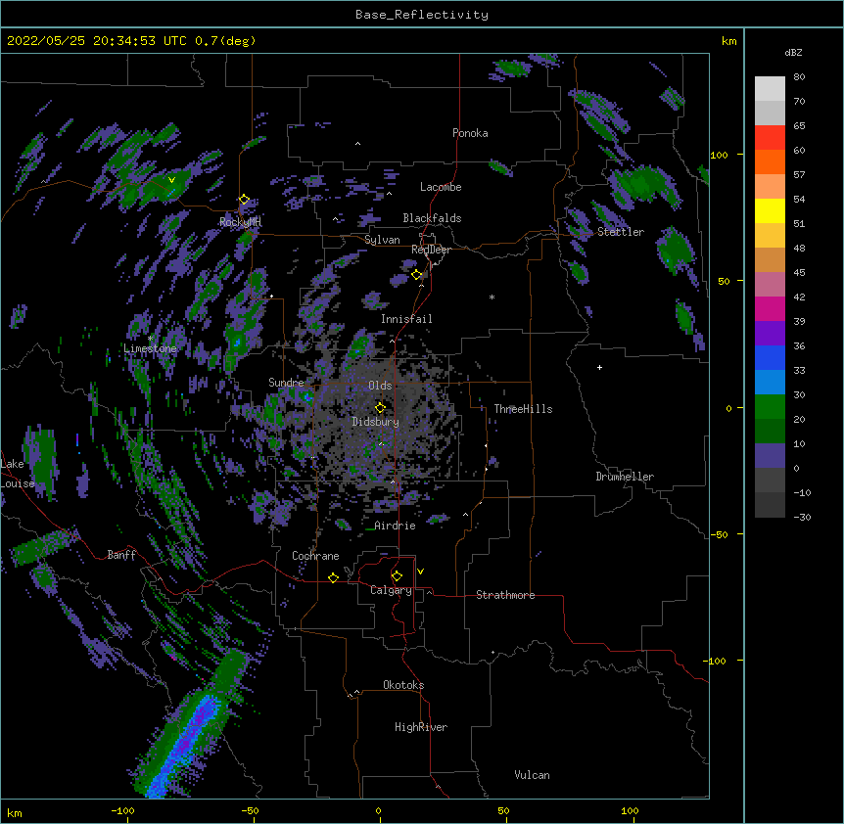Click the ThreeHills label
Screen dimensions: 844x824
(x=523, y=409)
